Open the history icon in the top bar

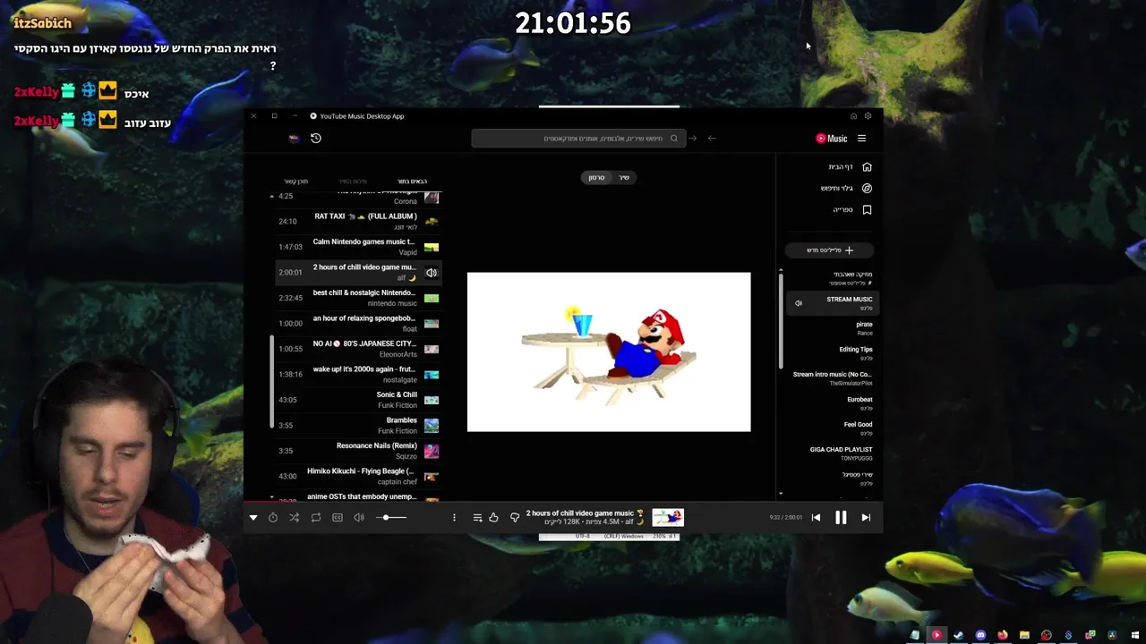point(316,138)
